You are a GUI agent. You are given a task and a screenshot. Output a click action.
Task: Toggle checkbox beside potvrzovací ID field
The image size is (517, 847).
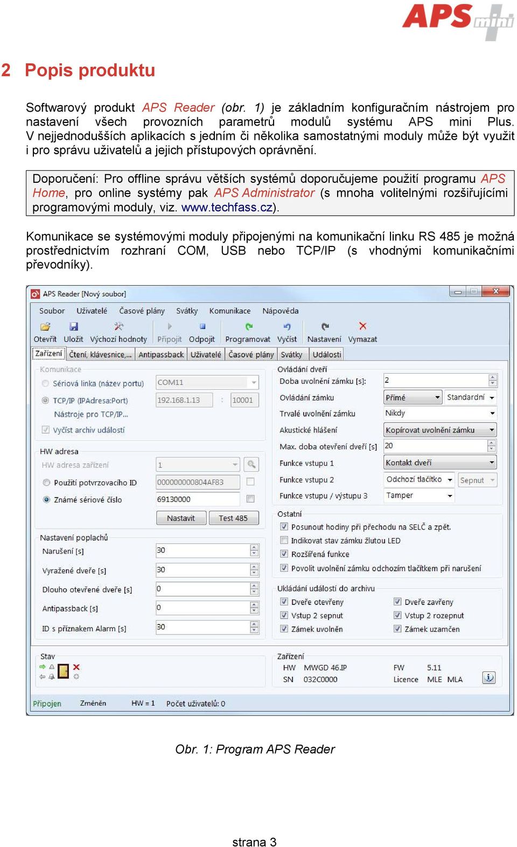(250, 481)
